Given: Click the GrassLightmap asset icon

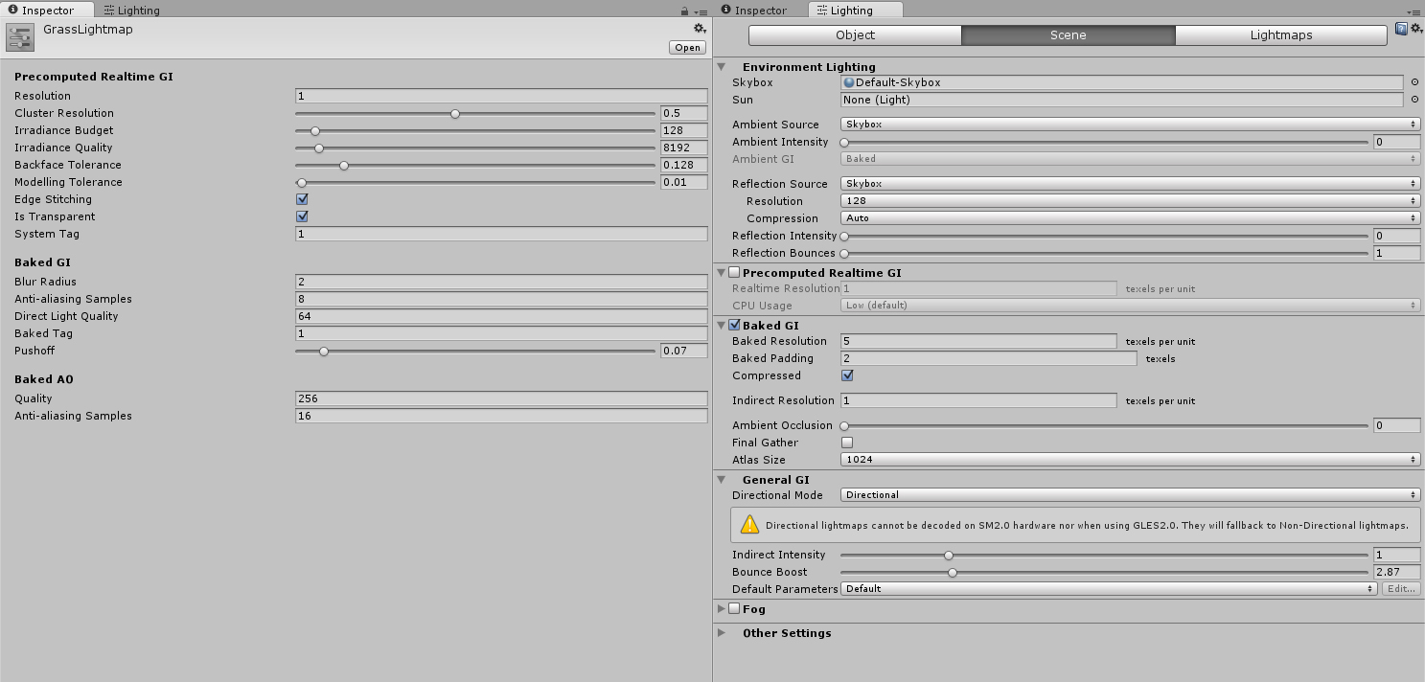Looking at the screenshot, I should click(19, 37).
